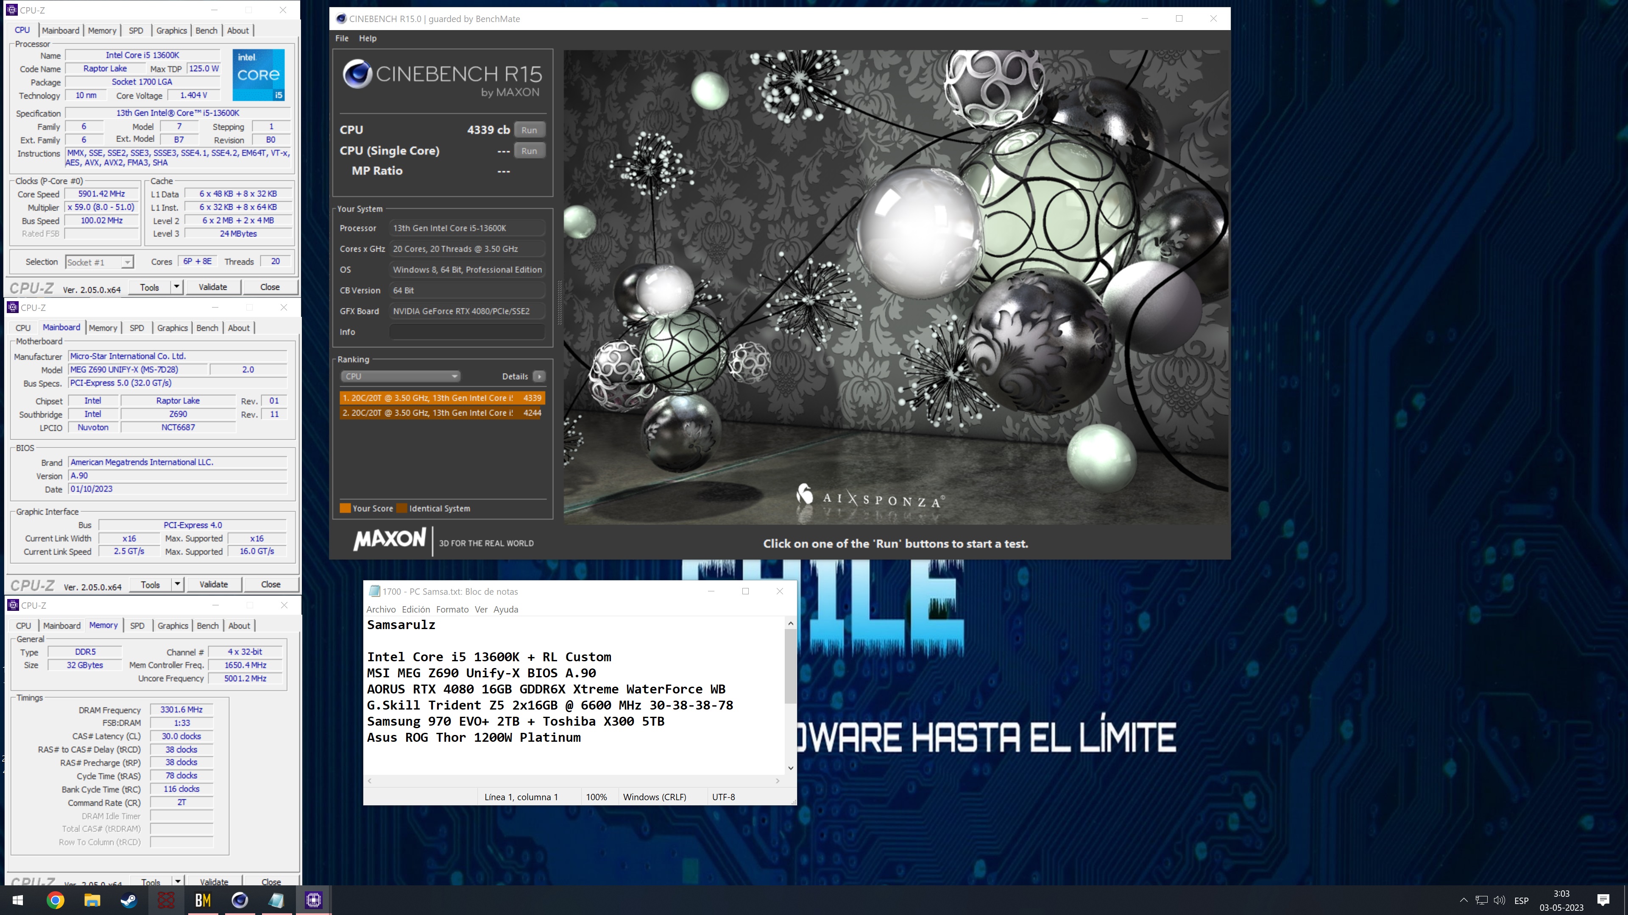Click Cinebench R15 logo sphere

click(357, 74)
